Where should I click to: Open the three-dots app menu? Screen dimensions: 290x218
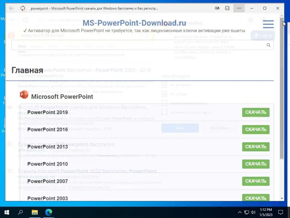239,8
